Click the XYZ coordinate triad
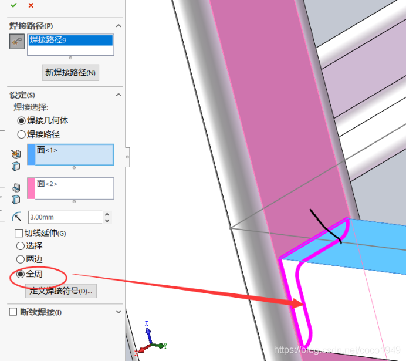Screen dimensions: 406x361 pos(151,339)
